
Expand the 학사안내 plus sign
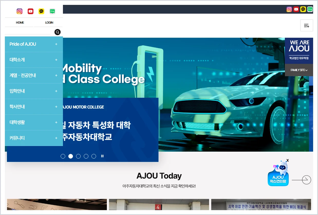pyautogui.click(x=56, y=107)
